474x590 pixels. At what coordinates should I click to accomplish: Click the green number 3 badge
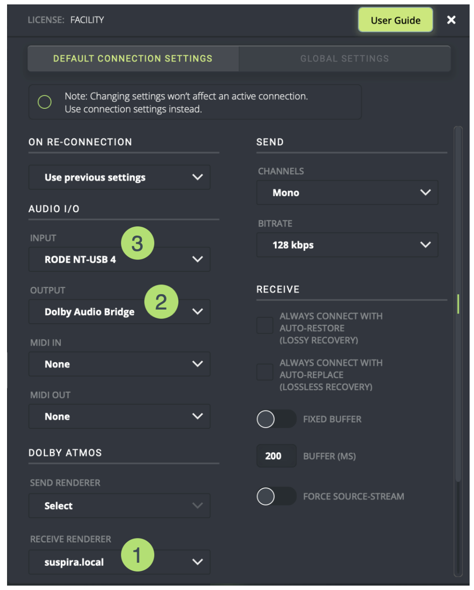click(x=137, y=243)
